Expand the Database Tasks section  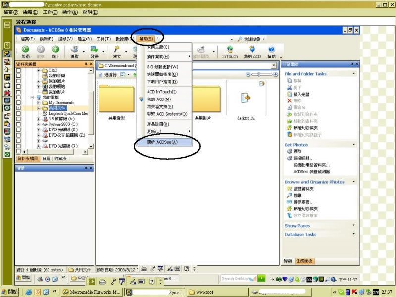354,234
